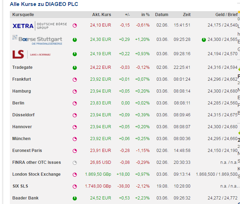Viewport: 240px width, 204px height.
Task: Click the pink clock icon in Düsseldorf row
Action: click(x=75, y=115)
